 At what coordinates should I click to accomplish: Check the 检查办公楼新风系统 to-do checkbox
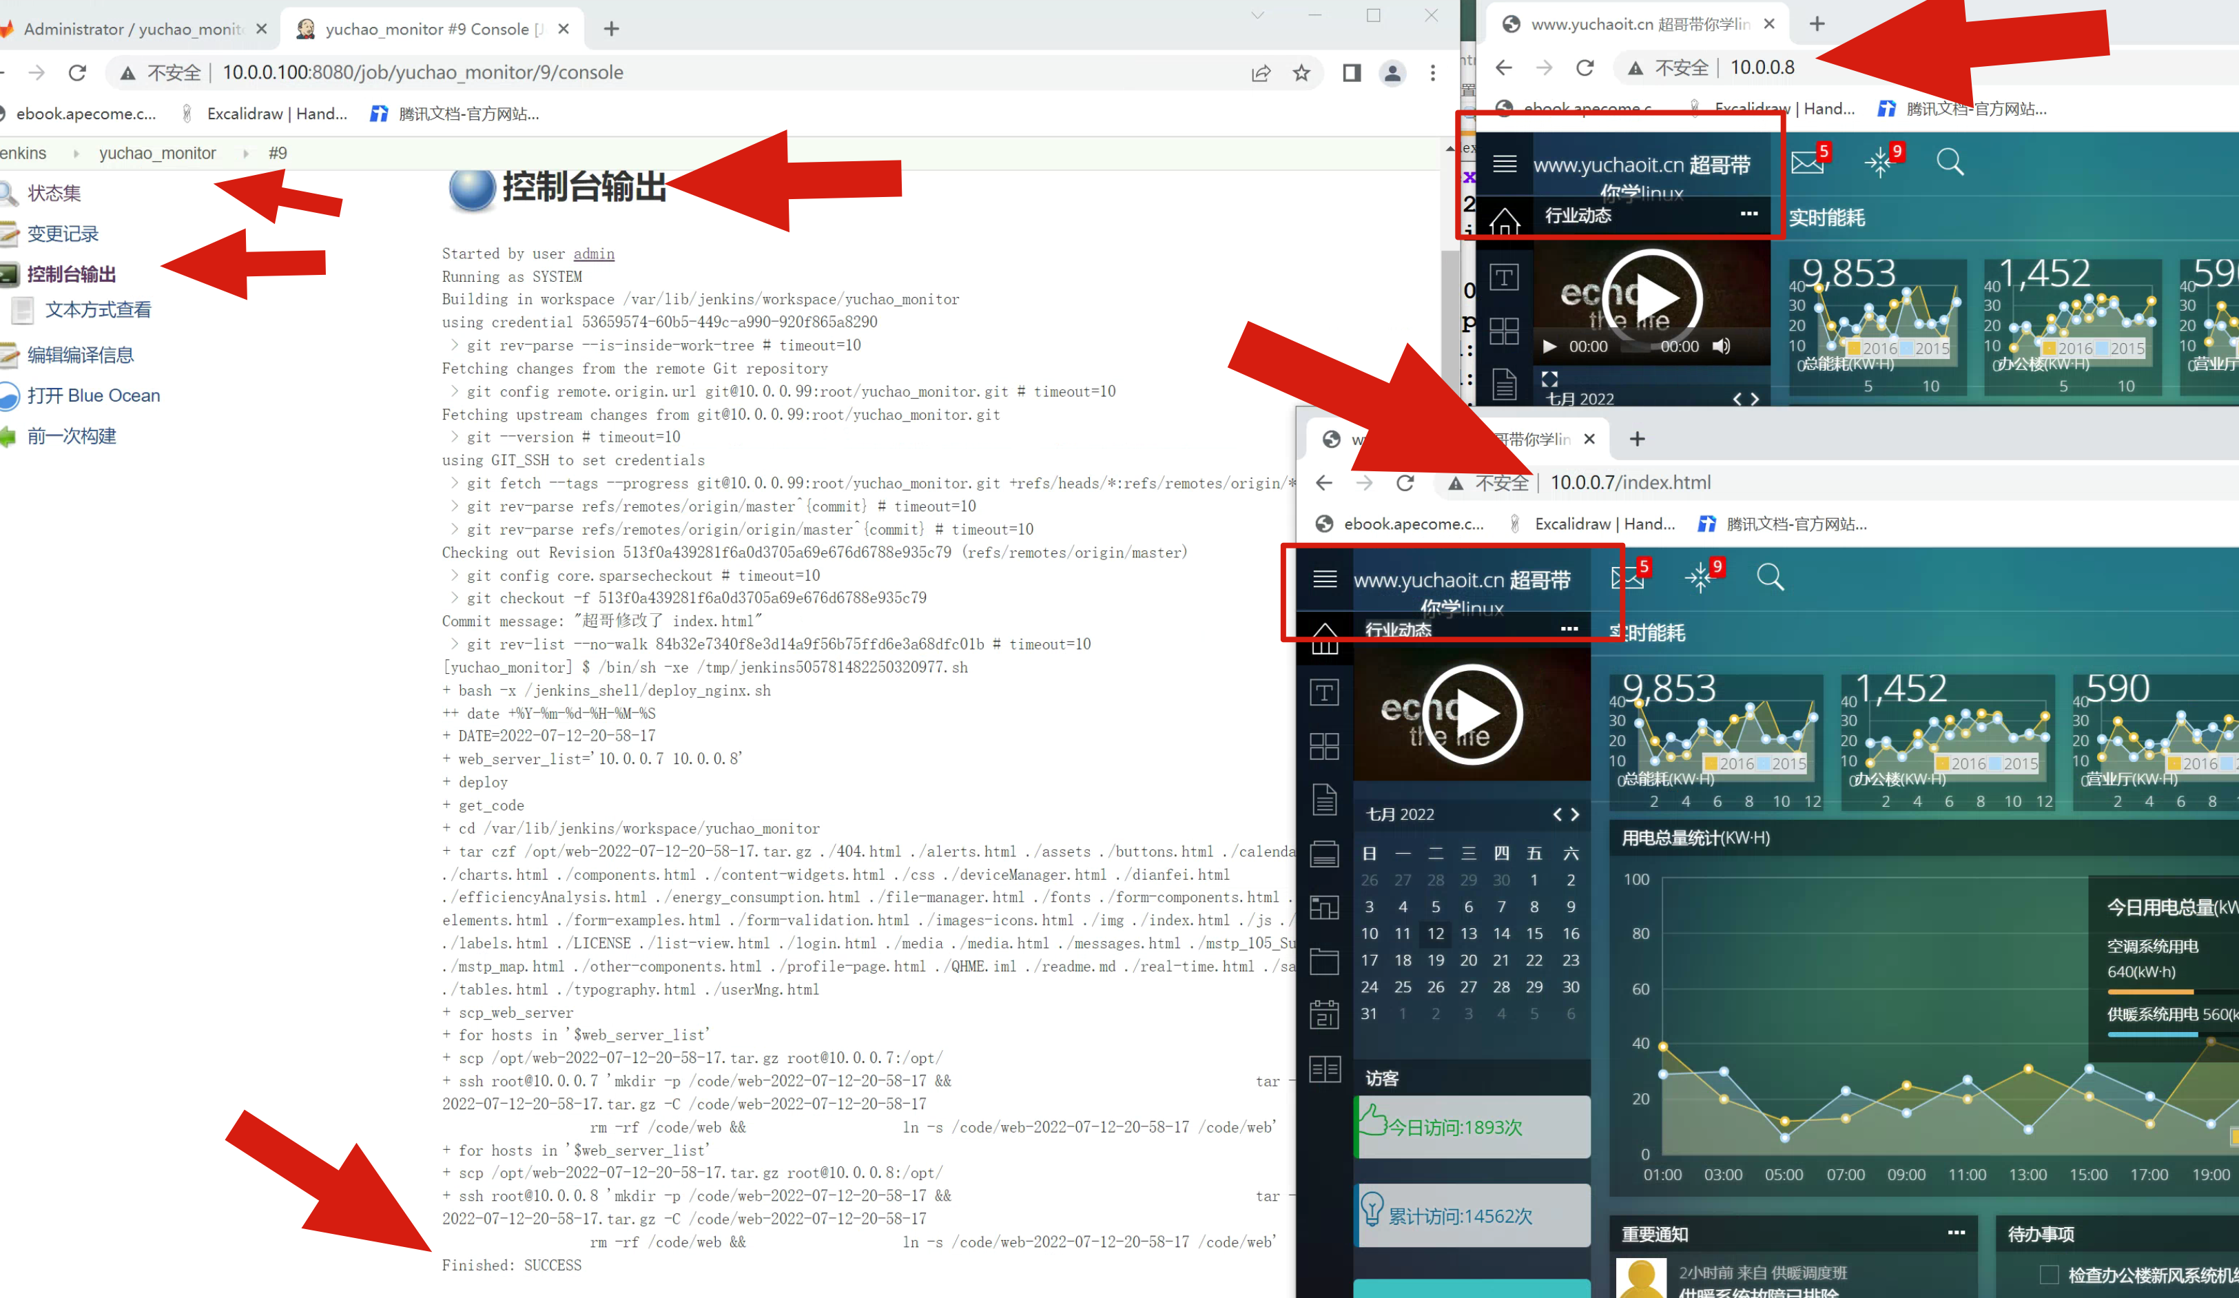coord(2049,1275)
